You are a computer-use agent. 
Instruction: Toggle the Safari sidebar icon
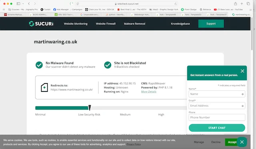pyautogui.click(x=18, y=4)
